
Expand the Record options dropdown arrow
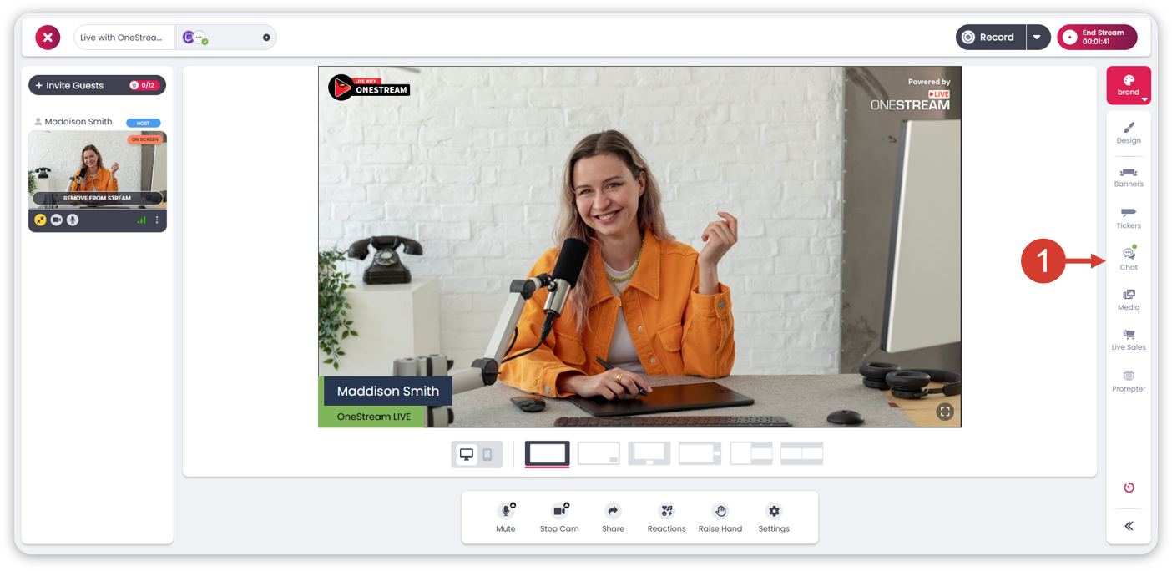1038,38
